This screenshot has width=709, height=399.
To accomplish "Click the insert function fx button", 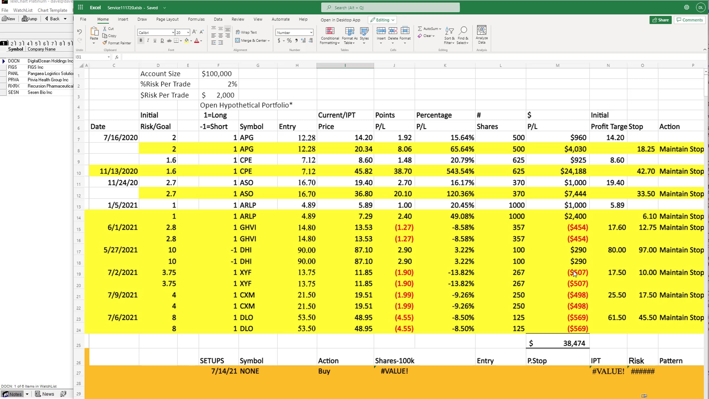I will [117, 57].
